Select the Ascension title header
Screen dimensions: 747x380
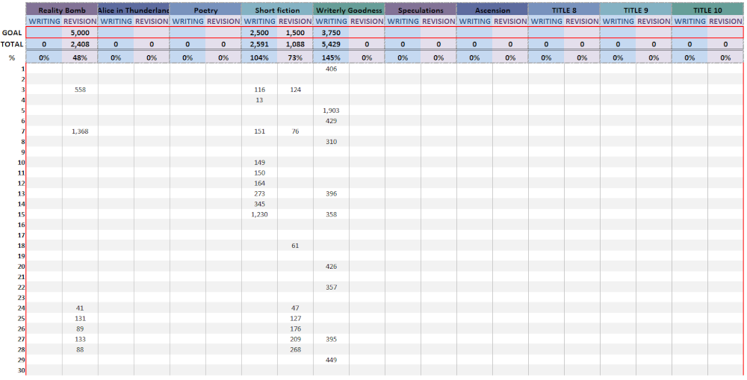pos(492,10)
